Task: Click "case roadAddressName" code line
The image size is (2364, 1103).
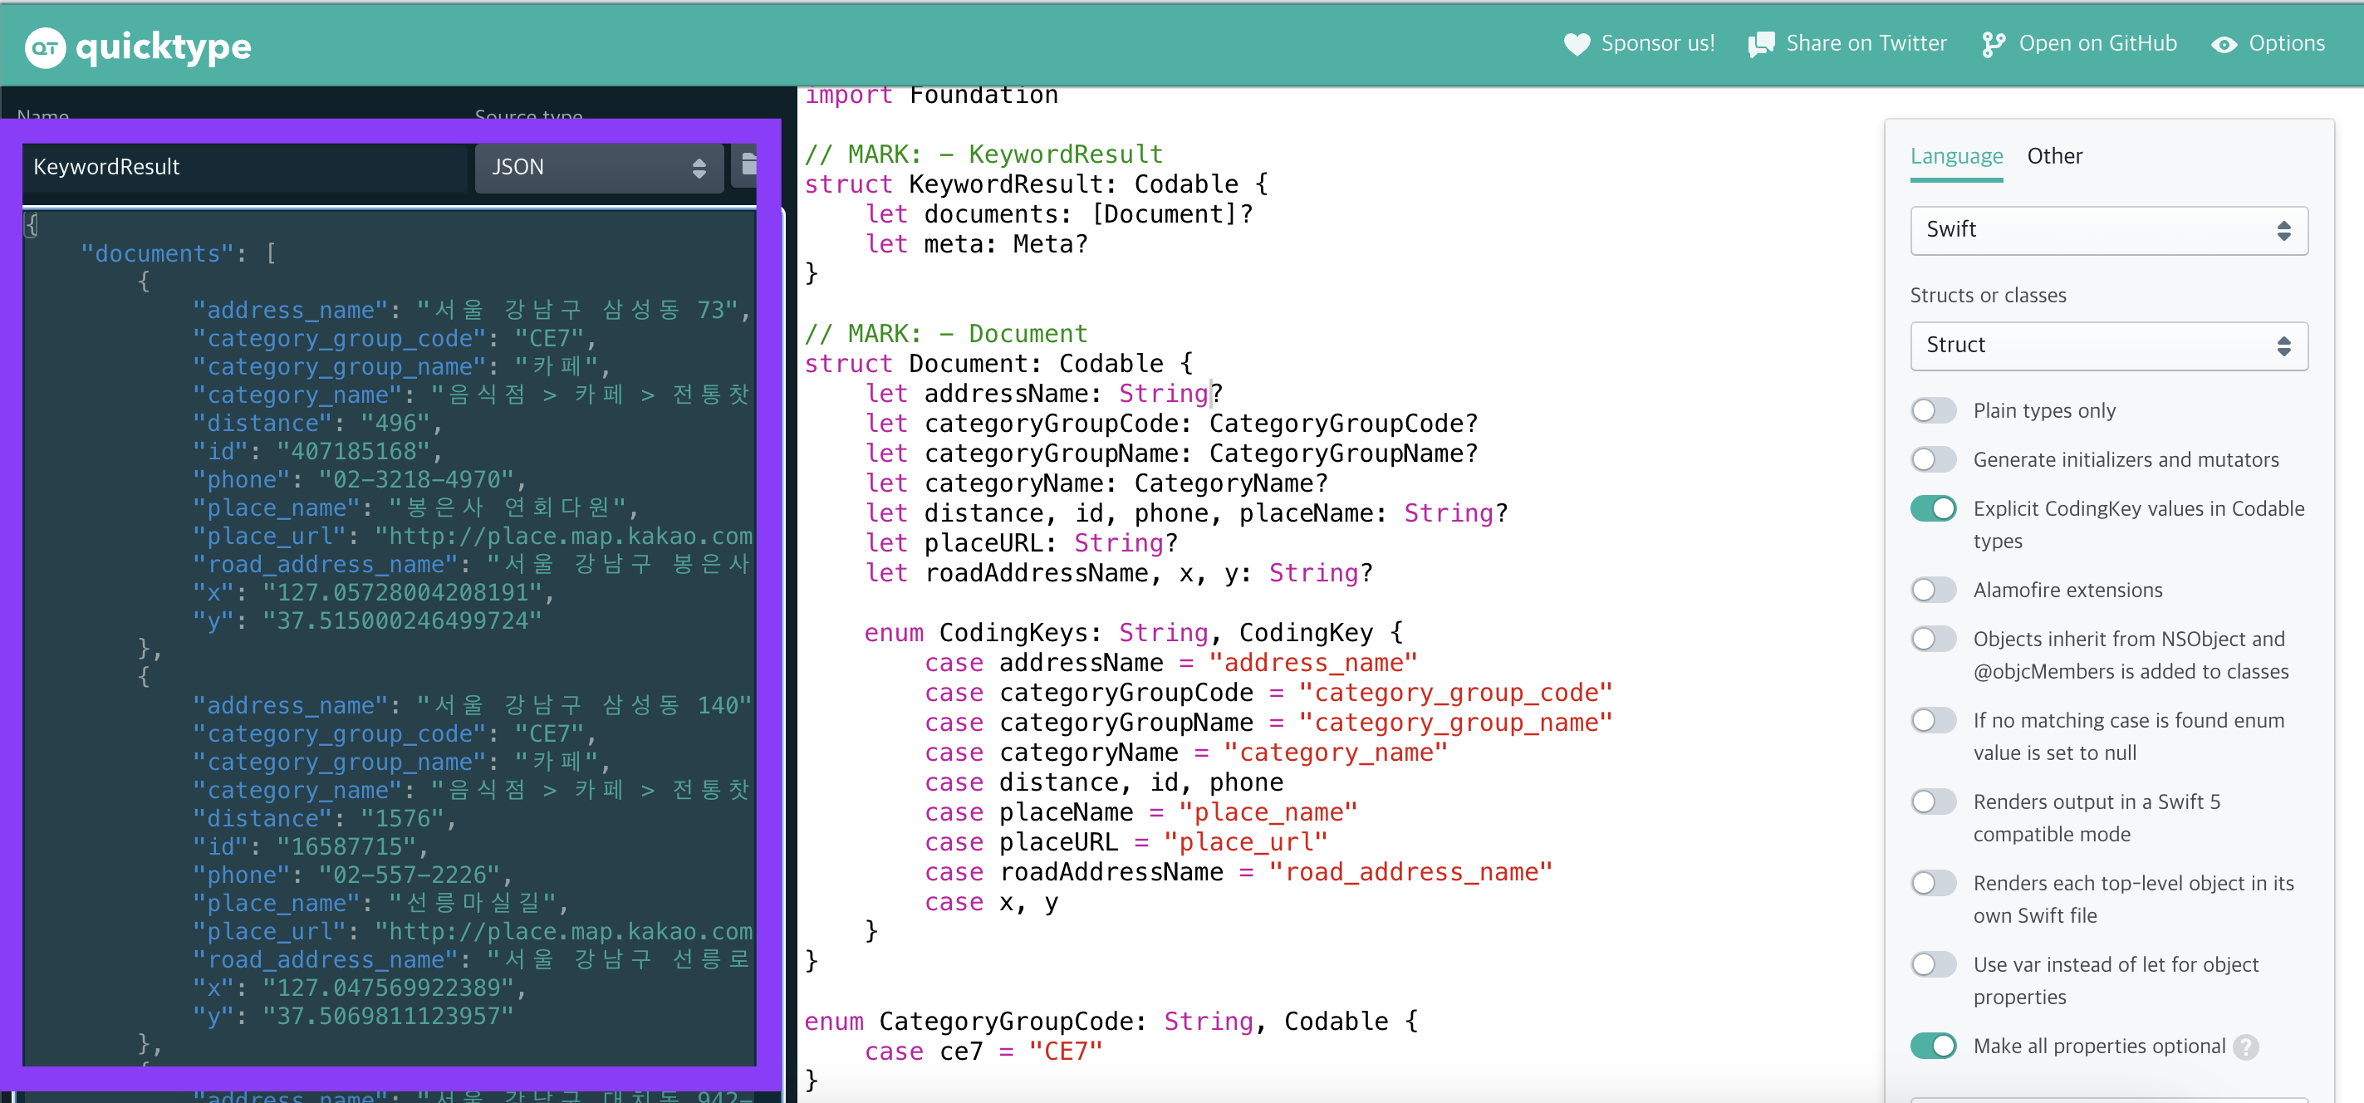Action: (1238, 872)
